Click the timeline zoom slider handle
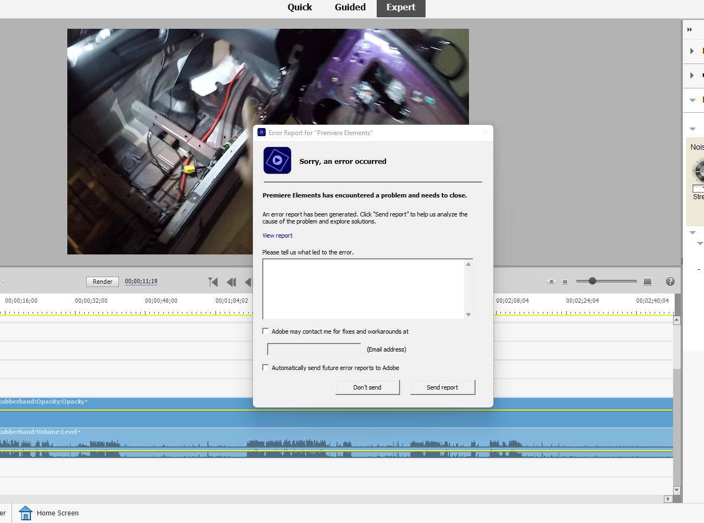Image resolution: width=704 pixels, height=523 pixels. (592, 281)
